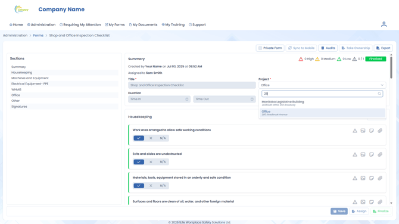399x224 pixels.
Task: Open the user profile icon
Action: pos(384,24)
